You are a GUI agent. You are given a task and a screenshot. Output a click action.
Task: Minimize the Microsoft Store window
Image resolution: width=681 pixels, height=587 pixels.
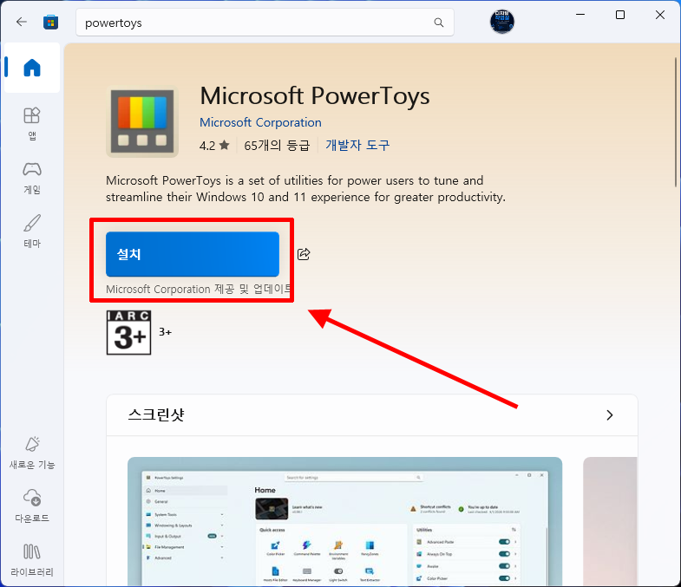[580, 15]
